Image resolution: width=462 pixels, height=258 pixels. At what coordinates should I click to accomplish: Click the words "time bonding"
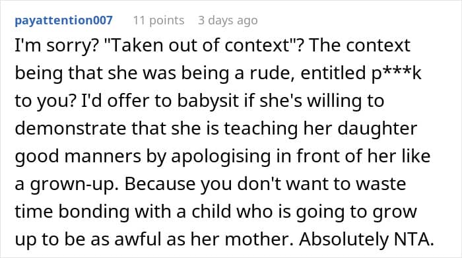point(72,212)
